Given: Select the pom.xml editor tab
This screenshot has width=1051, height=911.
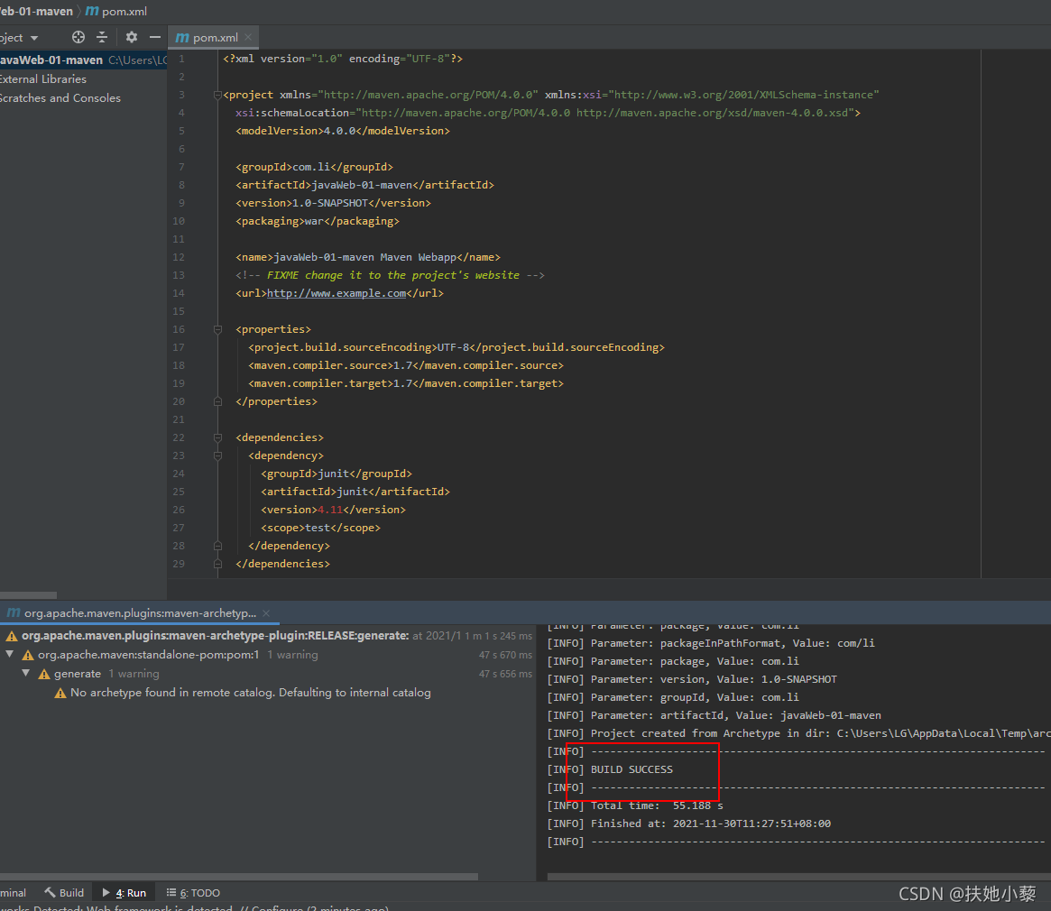Looking at the screenshot, I should click(207, 38).
